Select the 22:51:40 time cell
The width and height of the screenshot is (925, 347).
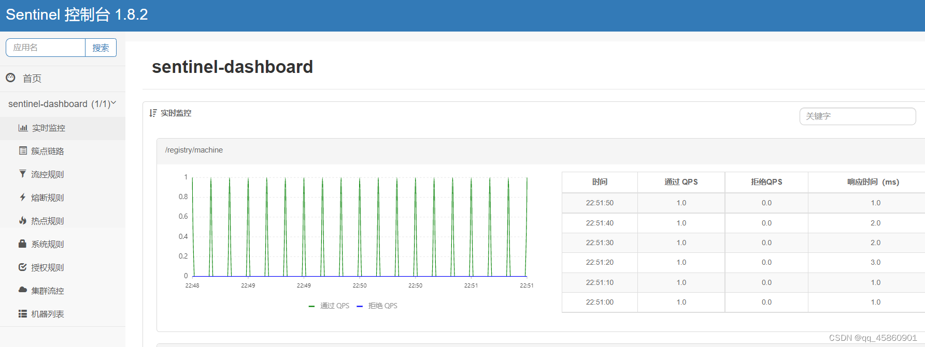click(x=600, y=223)
